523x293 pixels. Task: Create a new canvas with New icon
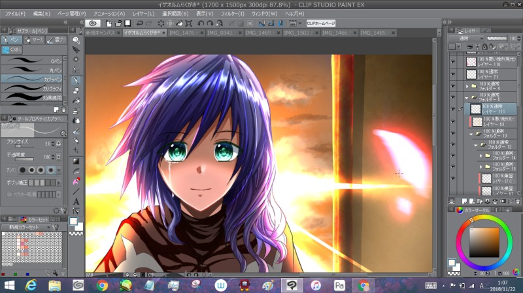tap(109, 23)
